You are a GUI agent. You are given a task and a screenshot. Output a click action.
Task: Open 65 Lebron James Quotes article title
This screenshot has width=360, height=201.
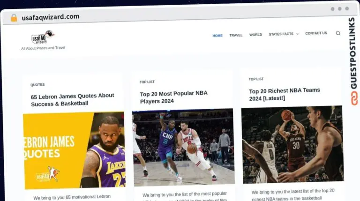(73, 99)
